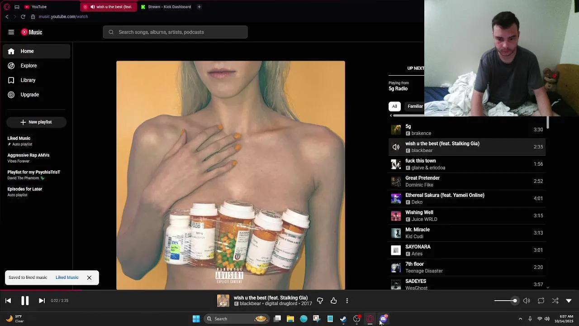Open the Upgrade page
The image size is (579, 326).
pos(37,95)
